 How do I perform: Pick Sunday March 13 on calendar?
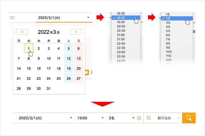coord(79,59)
